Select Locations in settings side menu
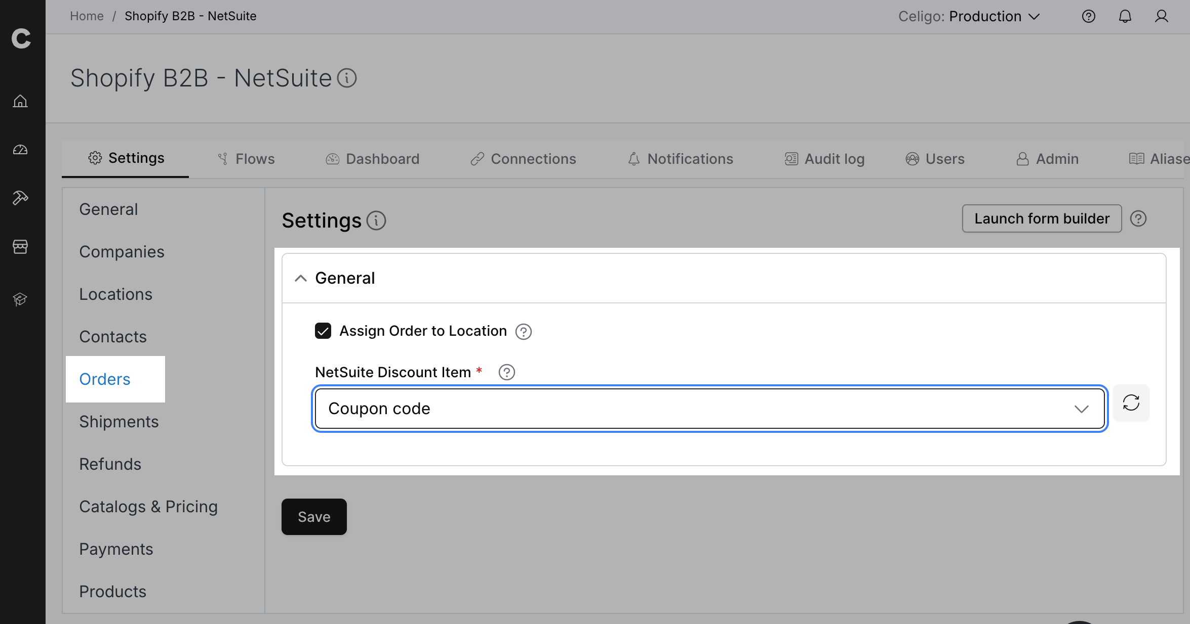 (x=115, y=294)
